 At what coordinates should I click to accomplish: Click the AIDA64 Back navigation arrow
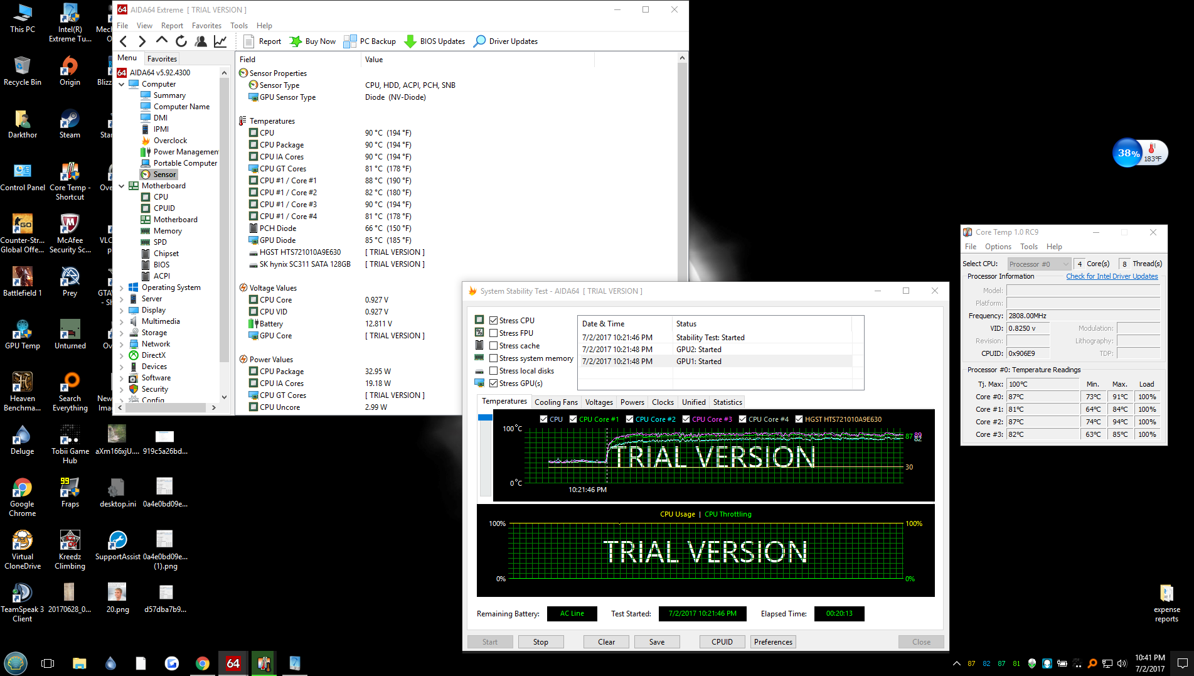point(124,41)
